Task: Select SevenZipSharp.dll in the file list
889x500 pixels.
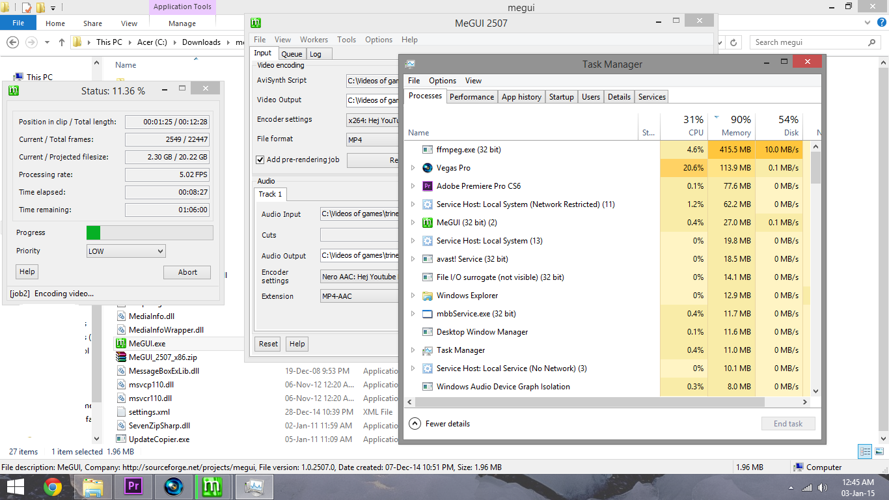Action: [159, 426]
